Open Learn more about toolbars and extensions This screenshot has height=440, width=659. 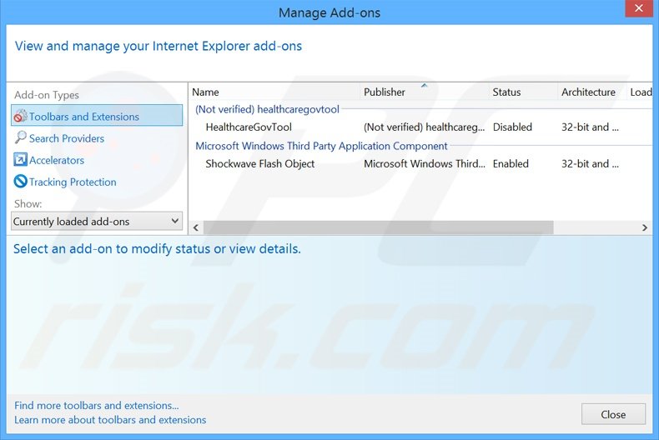point(110,420)
